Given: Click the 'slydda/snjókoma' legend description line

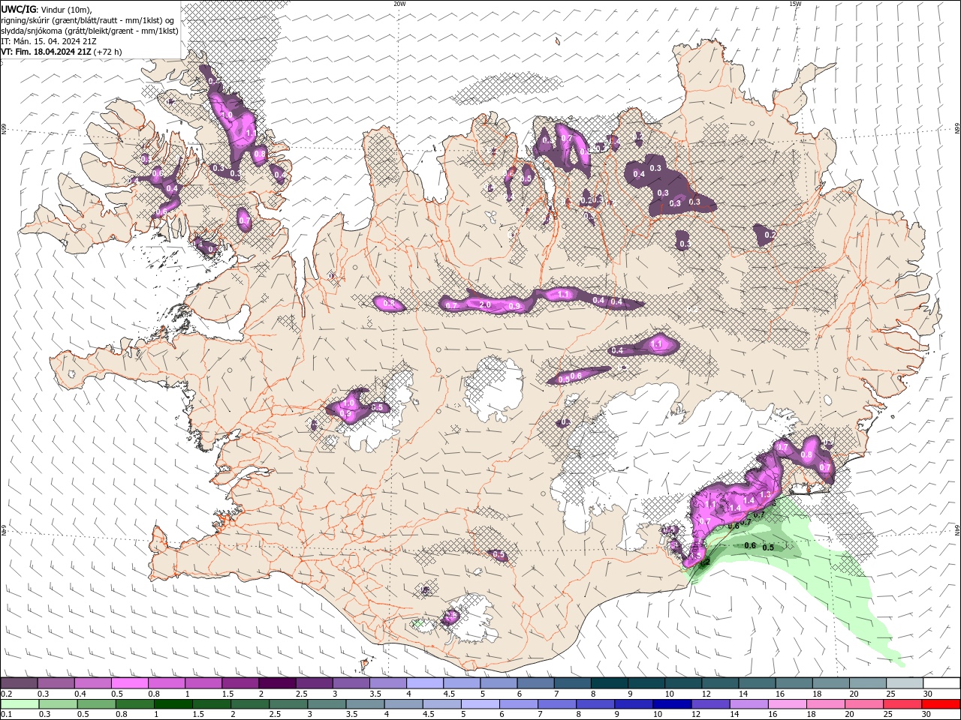Looking at the screenshot, I should point(90,31).
